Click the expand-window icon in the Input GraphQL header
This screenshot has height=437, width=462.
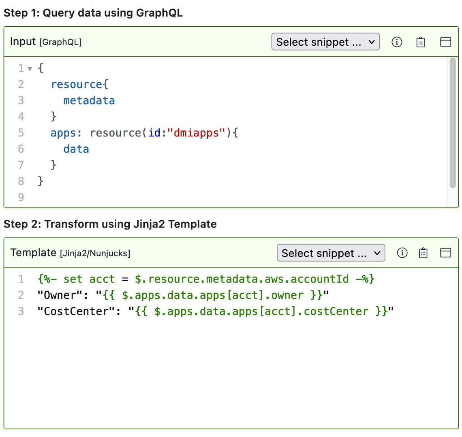tap(445, 42)
